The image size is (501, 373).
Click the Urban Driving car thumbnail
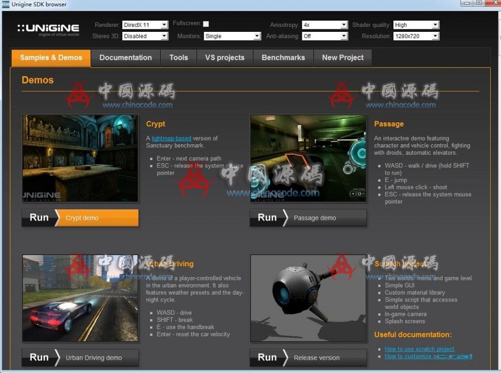click(x=80, y=298)
